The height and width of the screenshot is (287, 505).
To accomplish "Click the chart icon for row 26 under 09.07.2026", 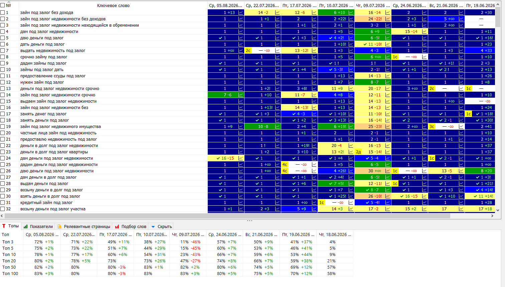I will pos(388,171).
